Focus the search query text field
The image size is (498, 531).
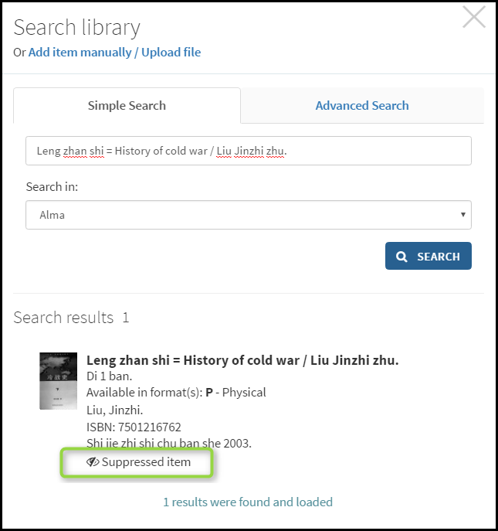click(248, 151)
